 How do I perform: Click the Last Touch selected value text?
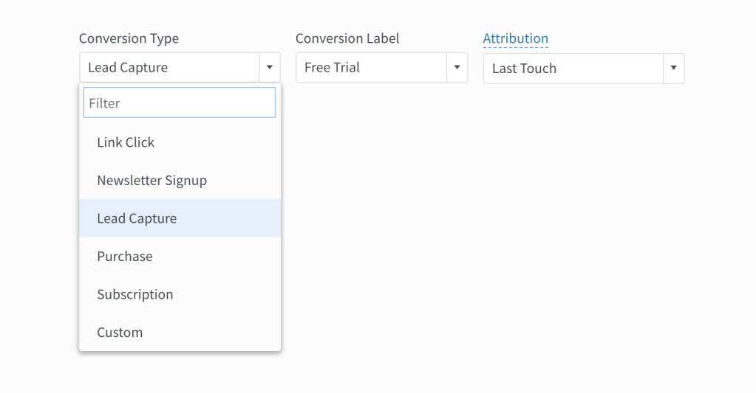[524, 69]
